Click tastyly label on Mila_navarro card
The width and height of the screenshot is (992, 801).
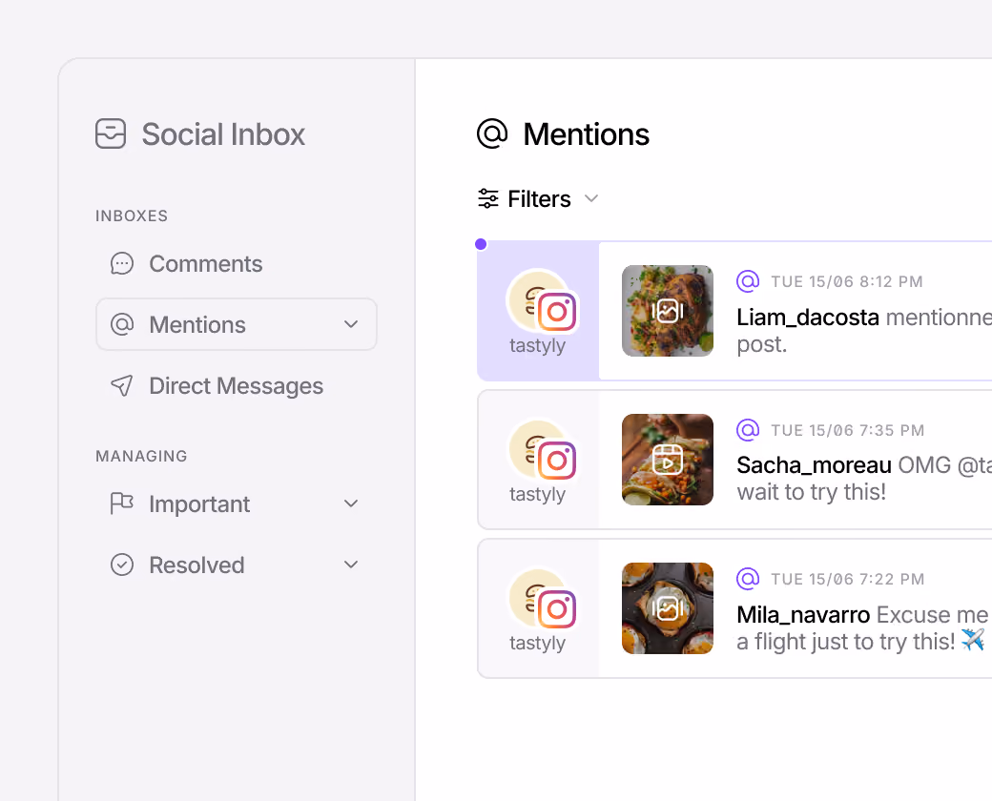click(x=537, y=643)
